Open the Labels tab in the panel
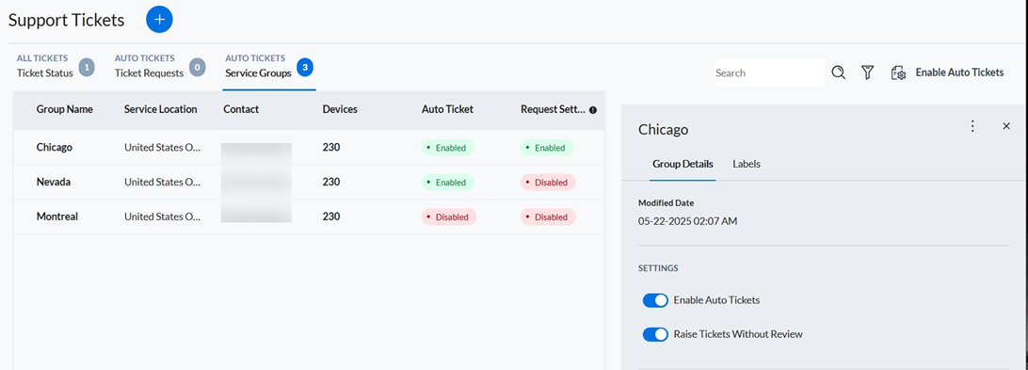Image resolution: width=1028 pixels, height=370 pixels. tap(747, 164)
